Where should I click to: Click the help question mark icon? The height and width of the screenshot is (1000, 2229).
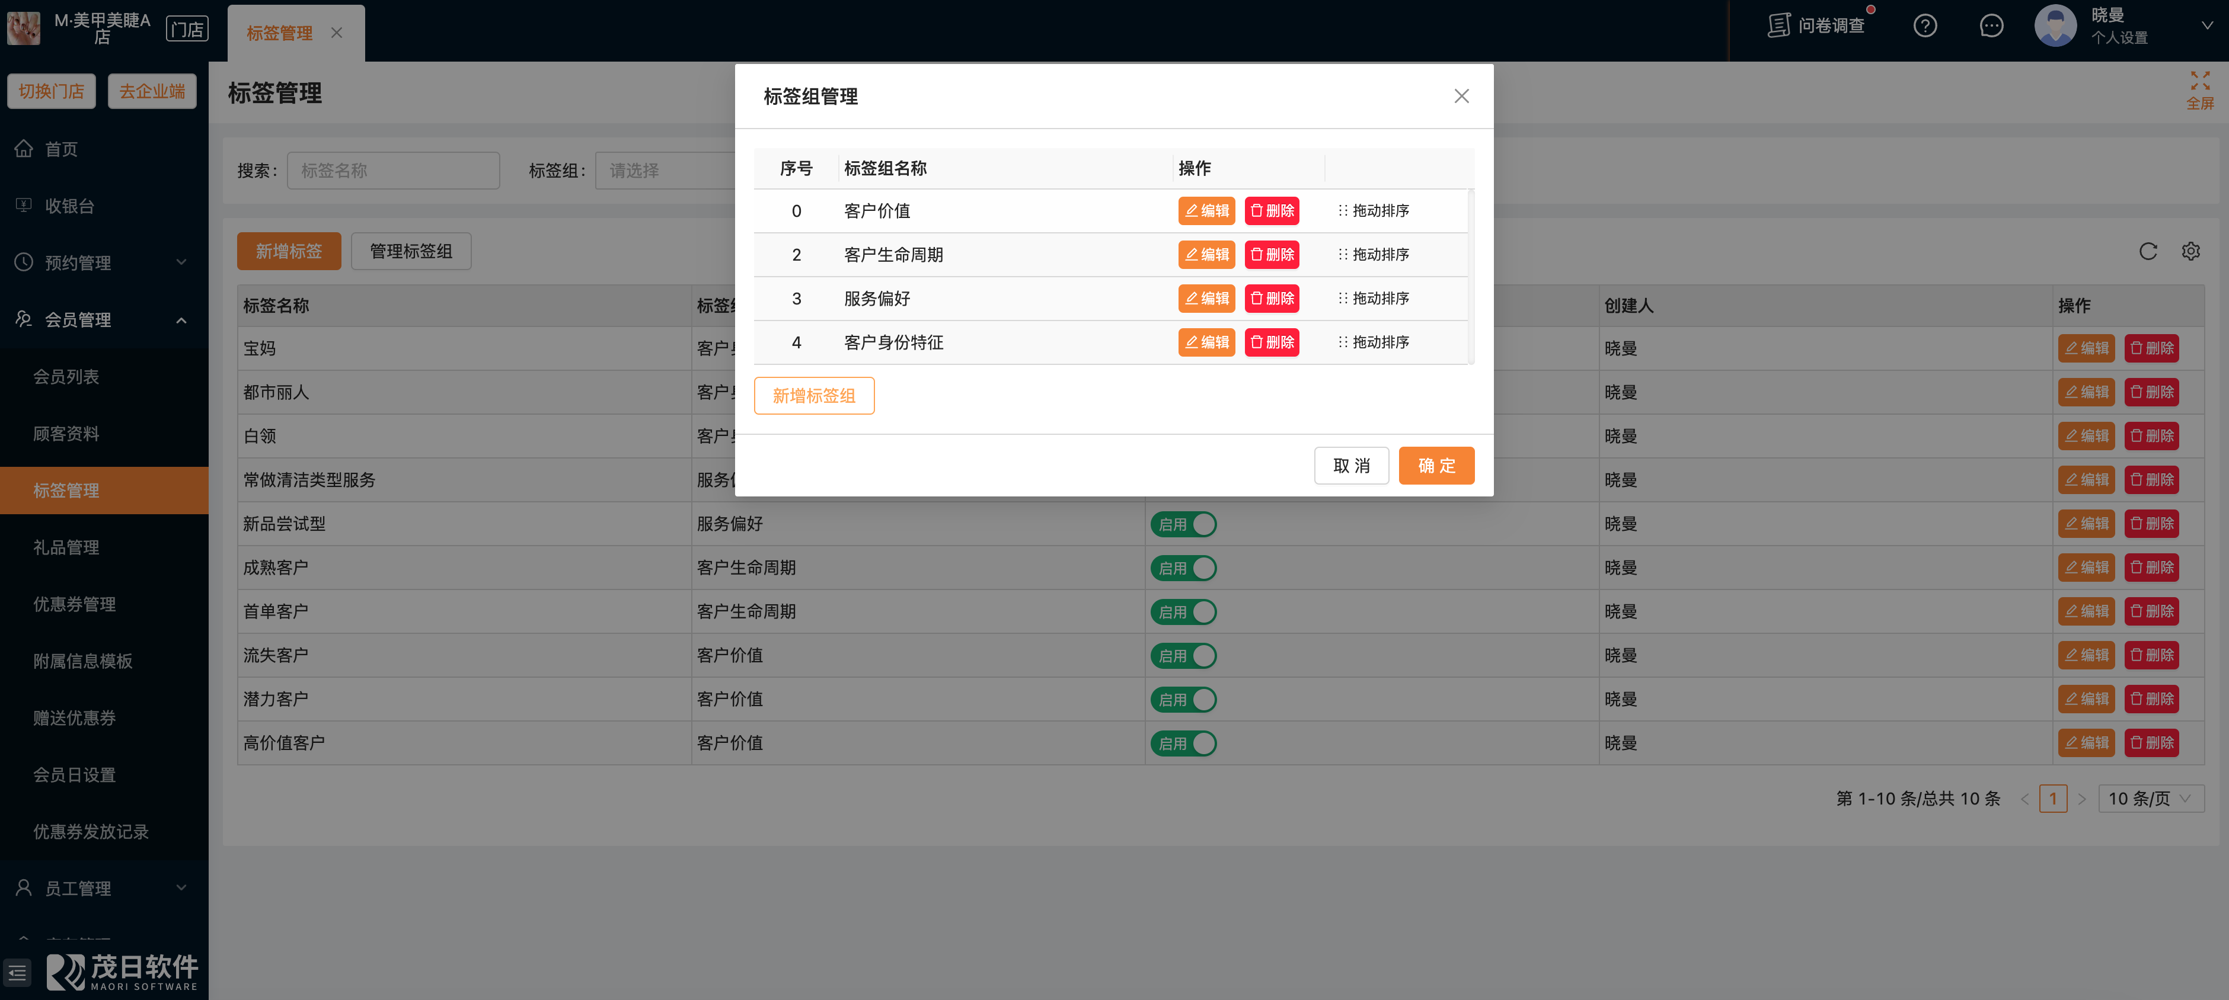pos(1924,26)
